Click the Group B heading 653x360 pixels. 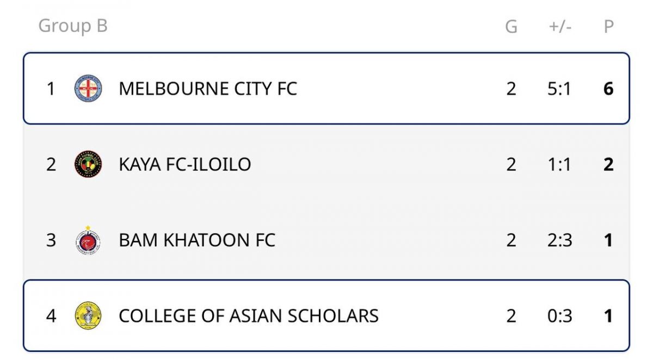[x=73, y=26]
